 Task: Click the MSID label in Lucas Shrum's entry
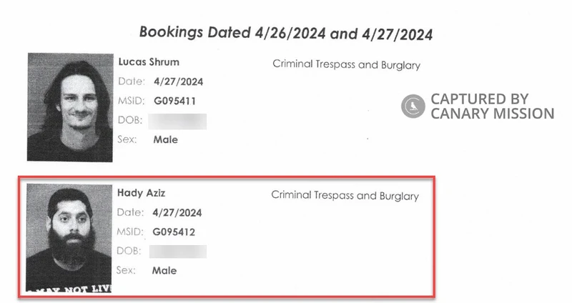(x=131, y=101)
